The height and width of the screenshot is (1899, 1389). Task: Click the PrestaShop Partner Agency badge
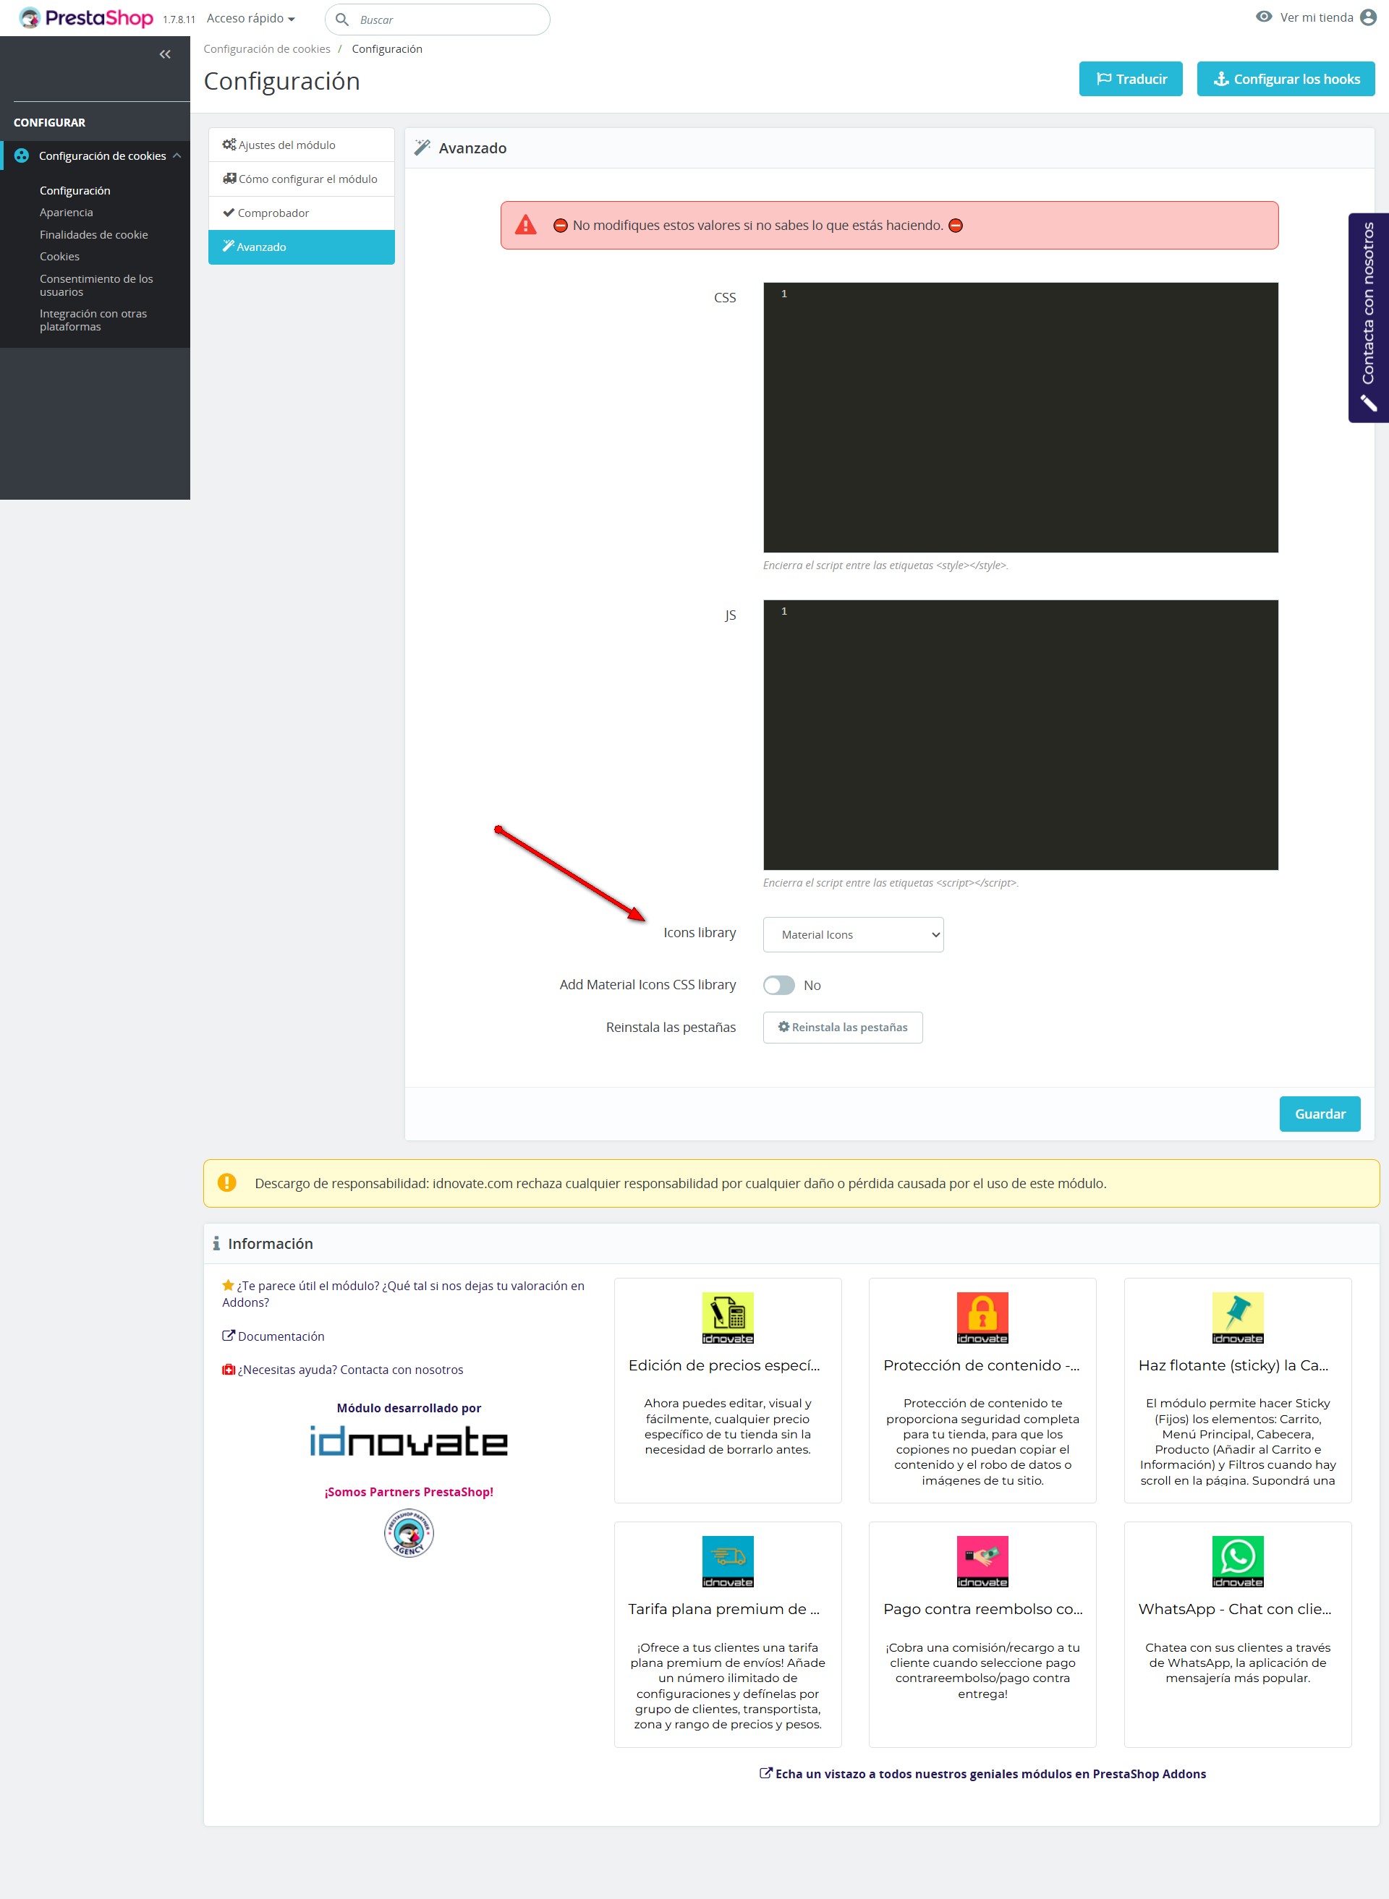tap(409, 1532)
